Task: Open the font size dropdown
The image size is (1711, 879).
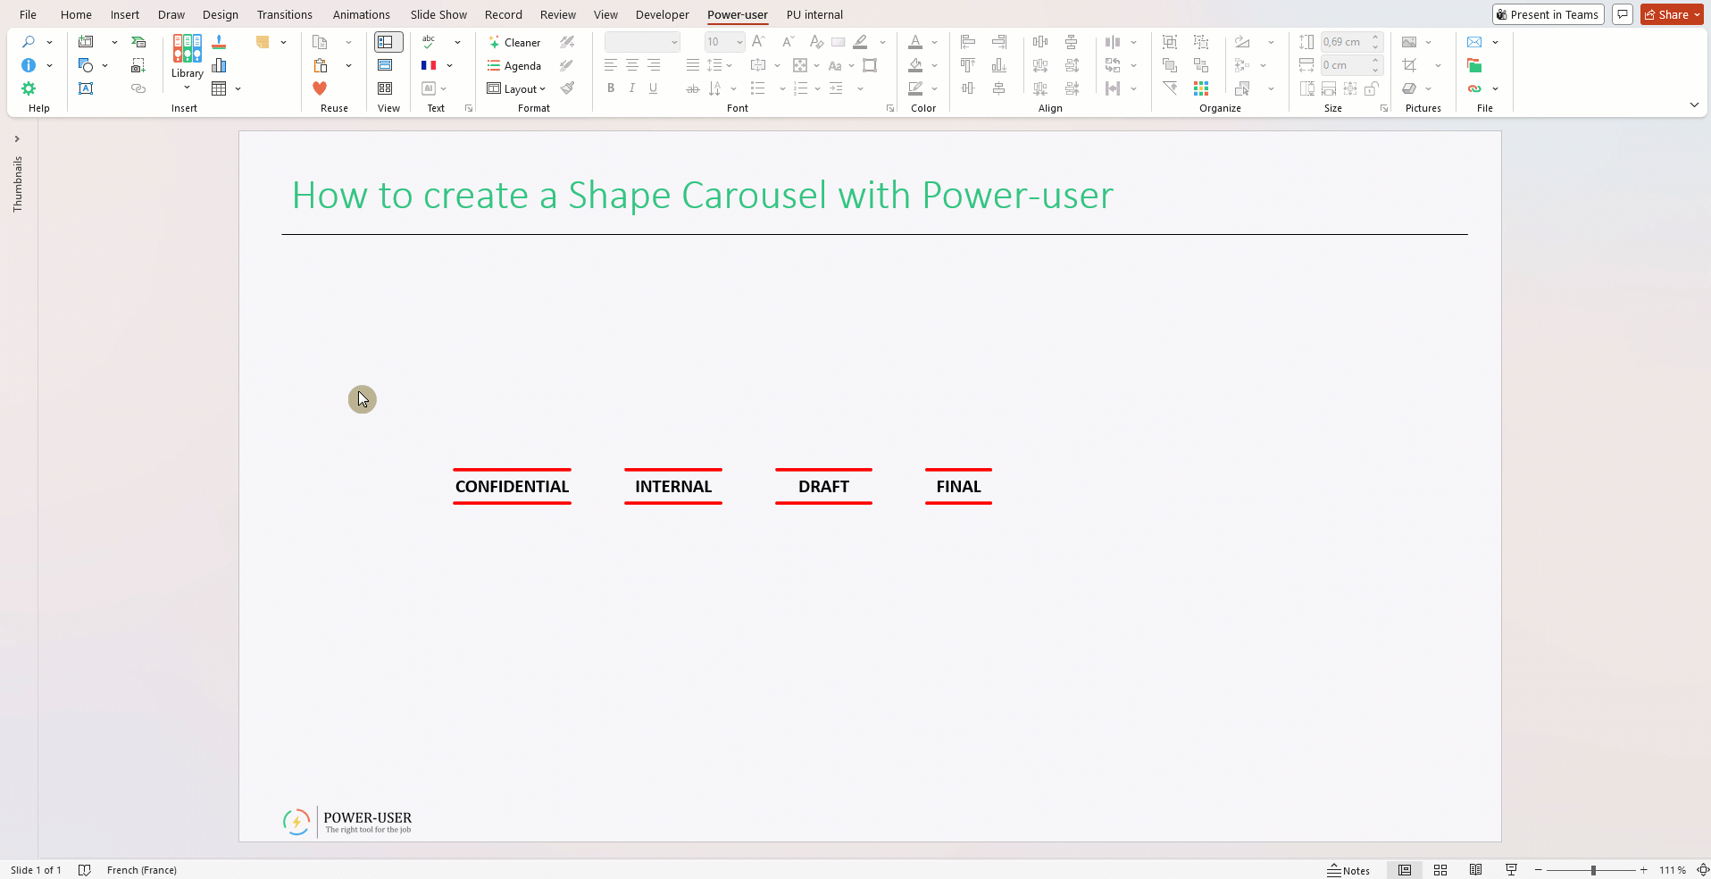Action: coord(739,42)
